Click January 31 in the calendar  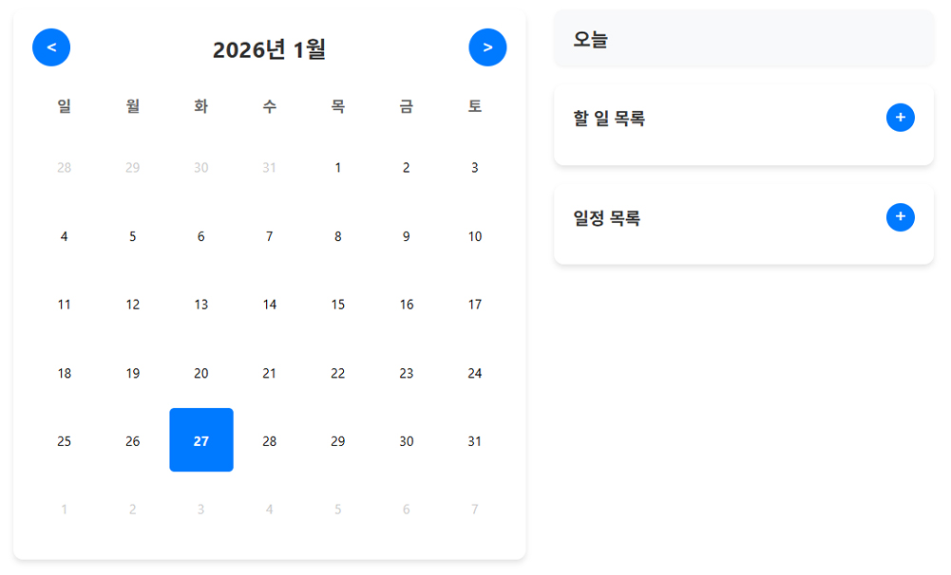click(475, 441)
